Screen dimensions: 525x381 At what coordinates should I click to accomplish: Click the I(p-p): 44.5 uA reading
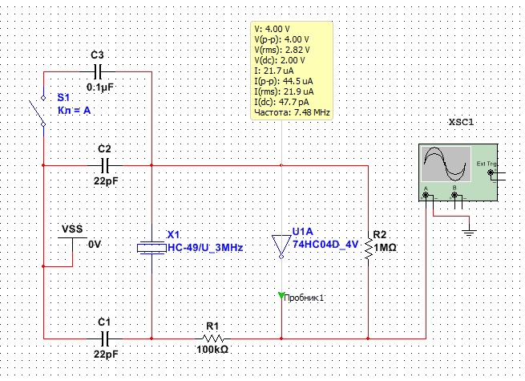pyautogui.click(x=284, y=81)
